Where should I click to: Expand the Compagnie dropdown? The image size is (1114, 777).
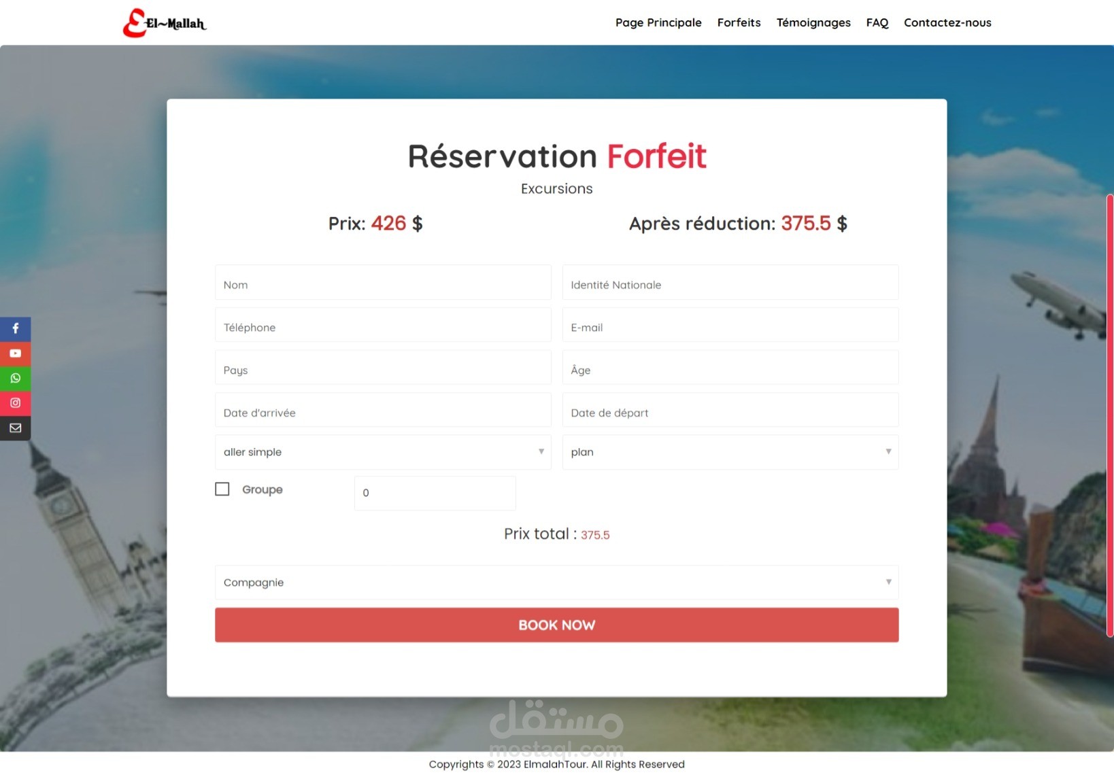pos(556,583)
